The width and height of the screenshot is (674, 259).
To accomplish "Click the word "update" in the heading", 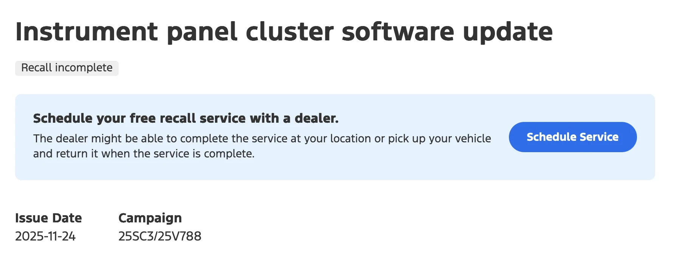I will [x=507, y=32].
